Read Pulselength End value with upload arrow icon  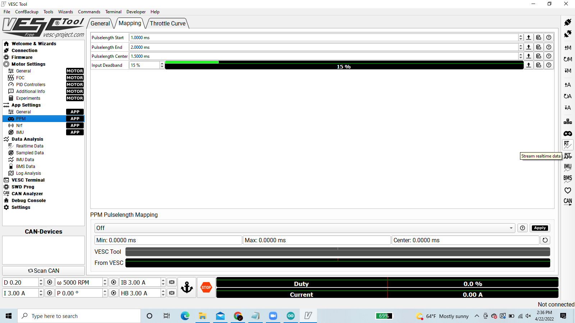click(529, 47)
